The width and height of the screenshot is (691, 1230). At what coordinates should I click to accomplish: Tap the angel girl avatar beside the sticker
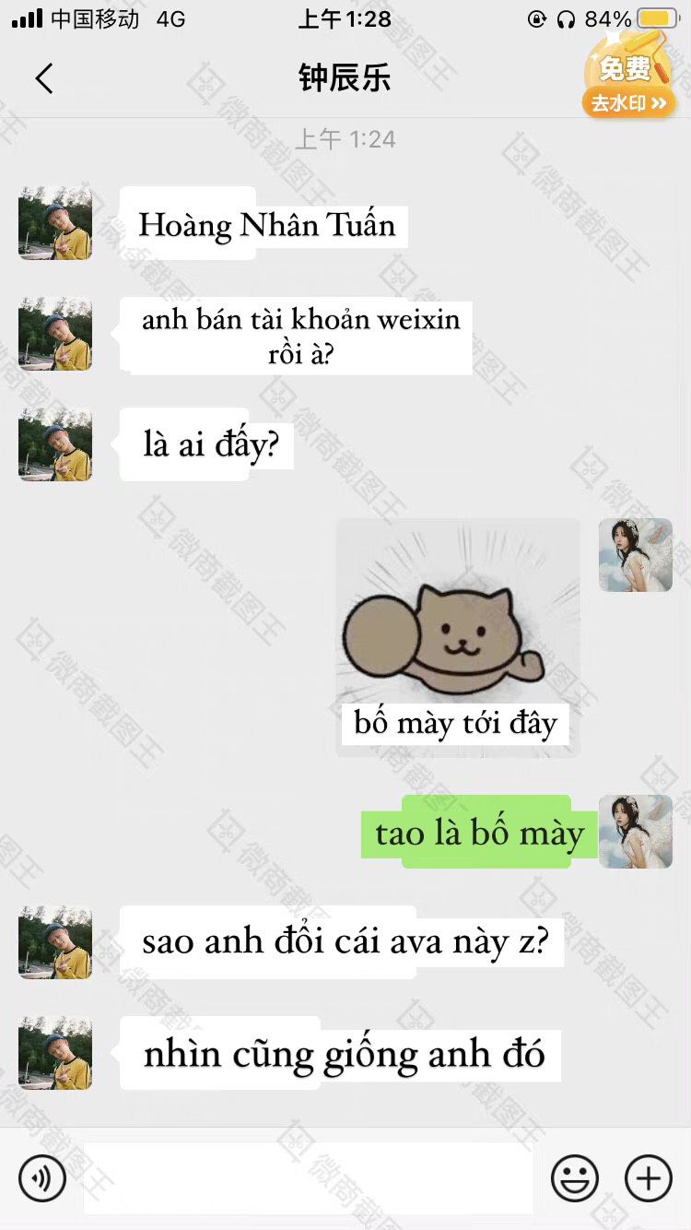tap(636, 554)
